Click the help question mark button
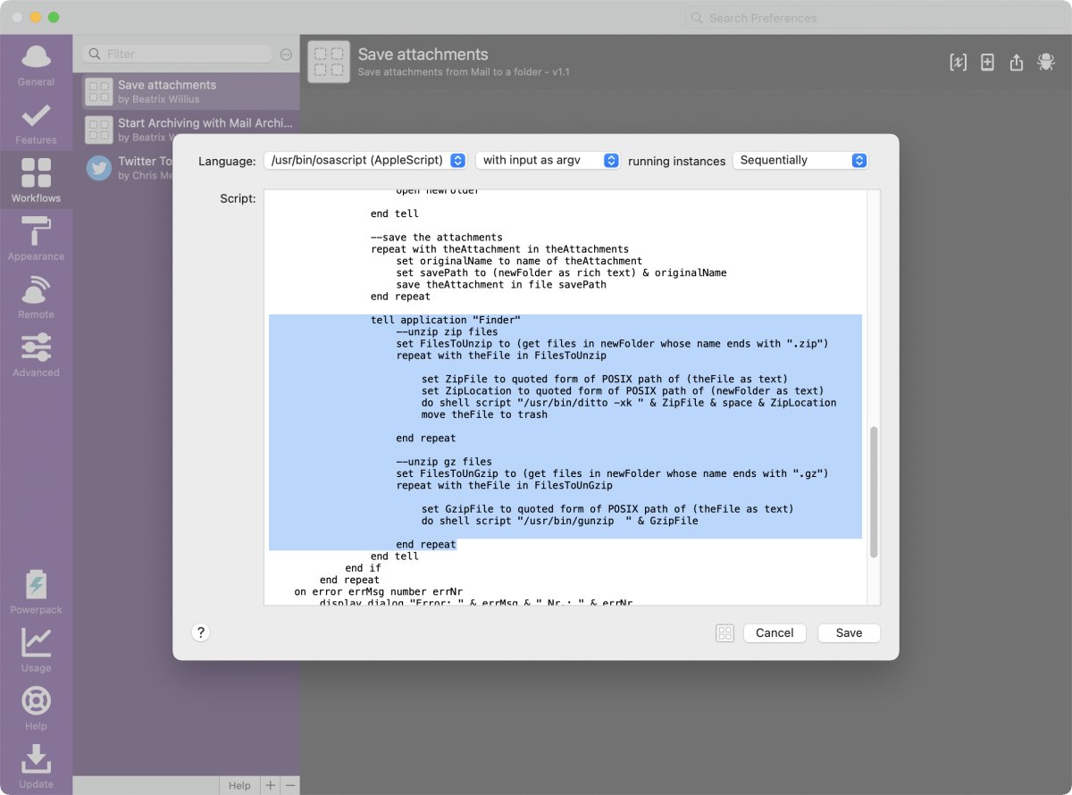This screenshot has height=795, width=1072. click(200, 632)
